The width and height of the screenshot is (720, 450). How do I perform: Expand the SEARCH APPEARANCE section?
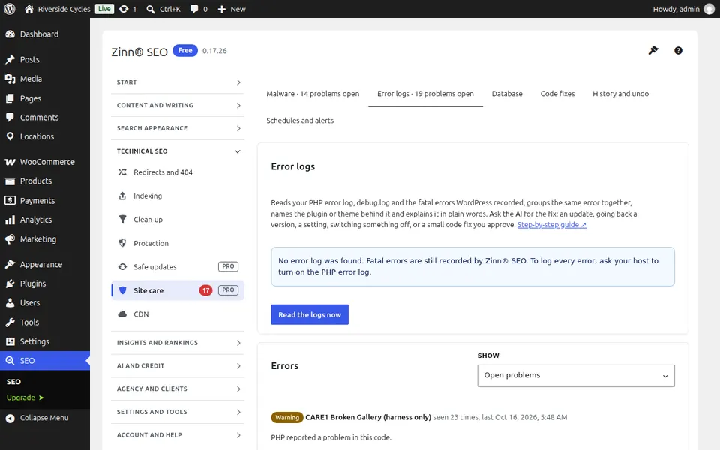[x=178, y=128]
